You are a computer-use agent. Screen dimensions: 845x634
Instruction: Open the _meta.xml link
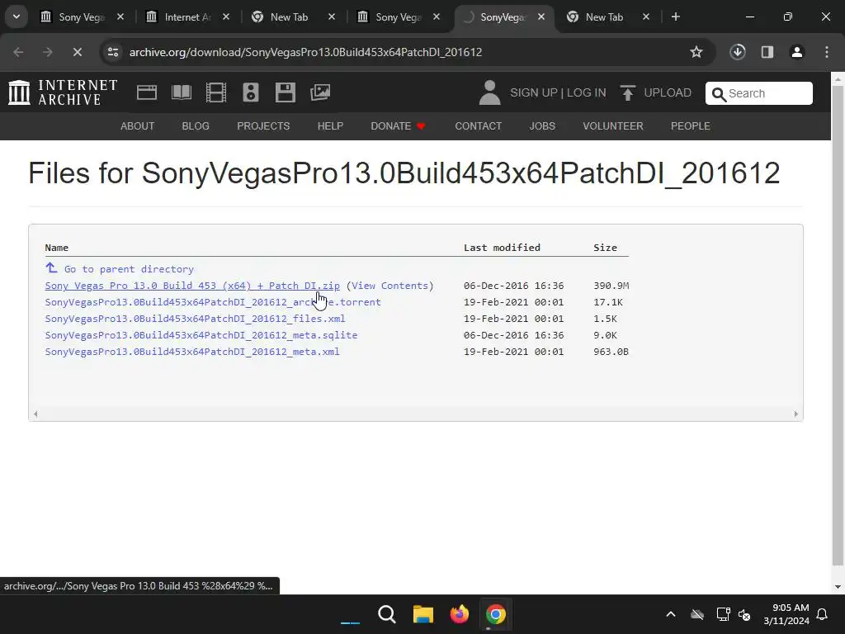coord(192,352)
